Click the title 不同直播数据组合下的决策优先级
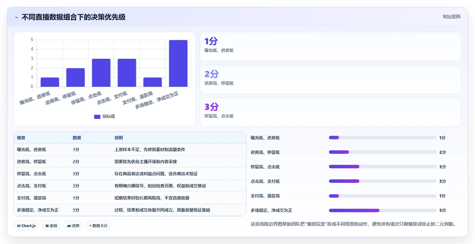This screenshot has height=244, width=475. click(73, 17)
